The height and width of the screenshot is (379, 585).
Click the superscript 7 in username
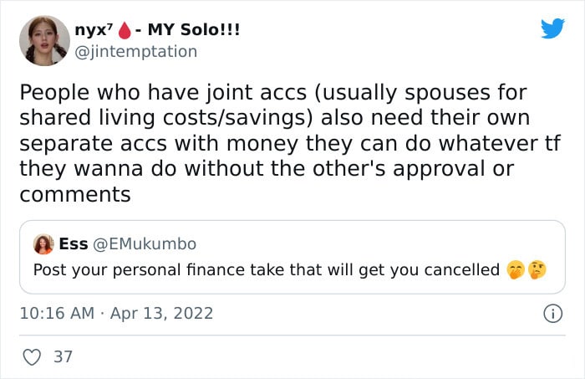pos(110,26)
